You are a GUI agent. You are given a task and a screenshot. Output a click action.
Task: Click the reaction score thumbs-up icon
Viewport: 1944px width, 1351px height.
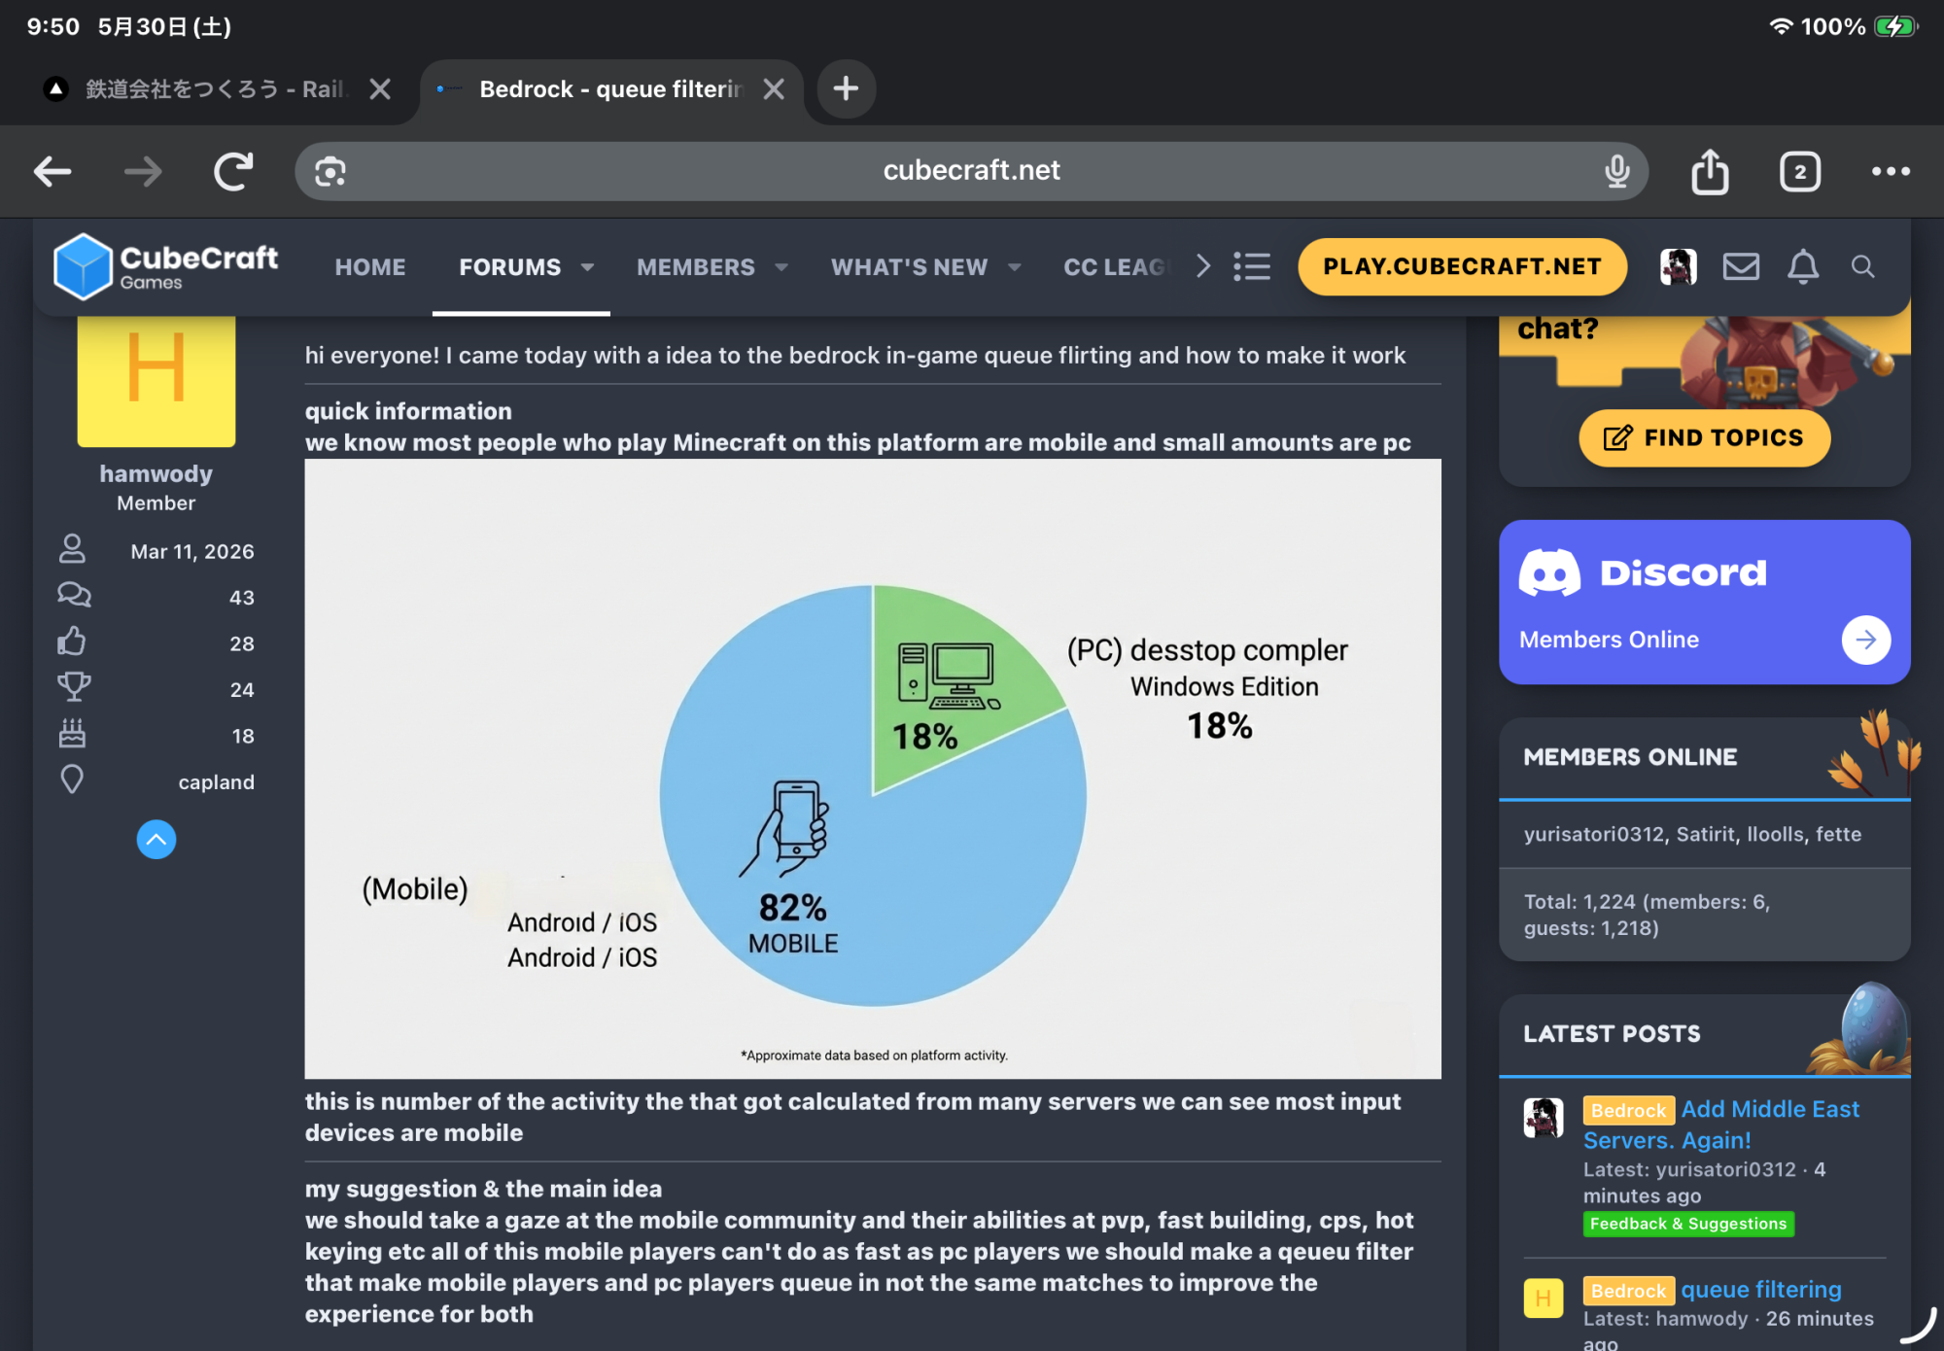pyautogui.click(x=72, y=641)
